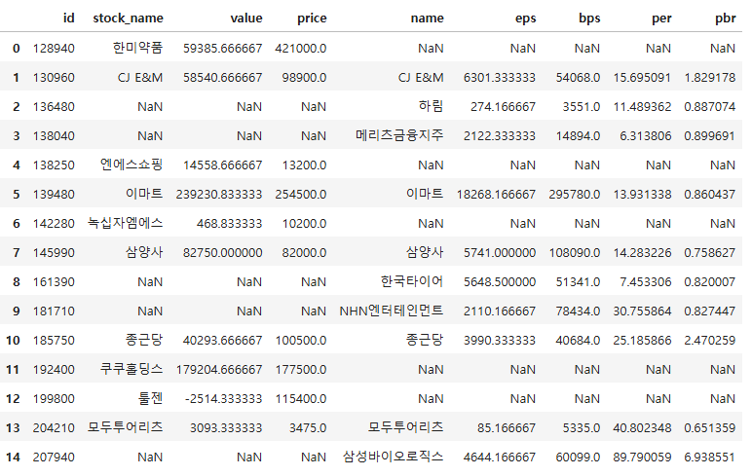Click the bps column header

pos(589,18)
